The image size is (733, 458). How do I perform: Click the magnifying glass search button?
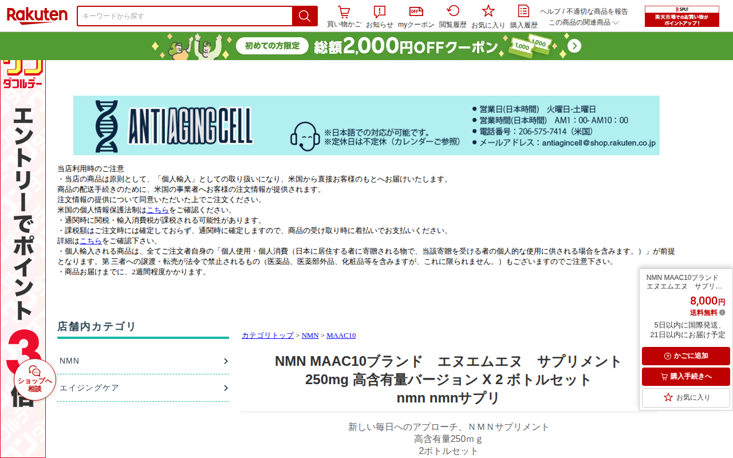tap(305, 16)
